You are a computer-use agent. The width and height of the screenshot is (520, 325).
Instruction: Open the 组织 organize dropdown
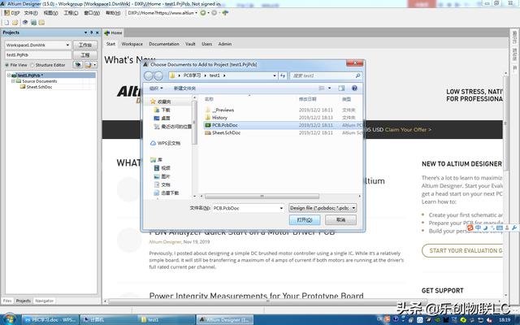click(x=156, y=89)
